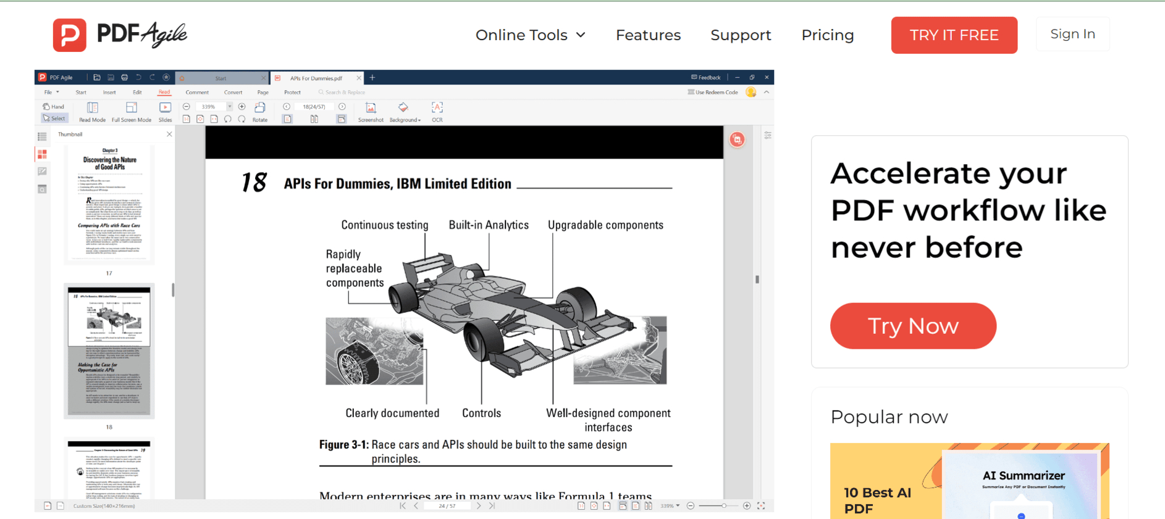Take a Screenshot with the Screenshot tool
Image resolution: width=1165 pixels, height=519 pixels.
tap(371, 112)
